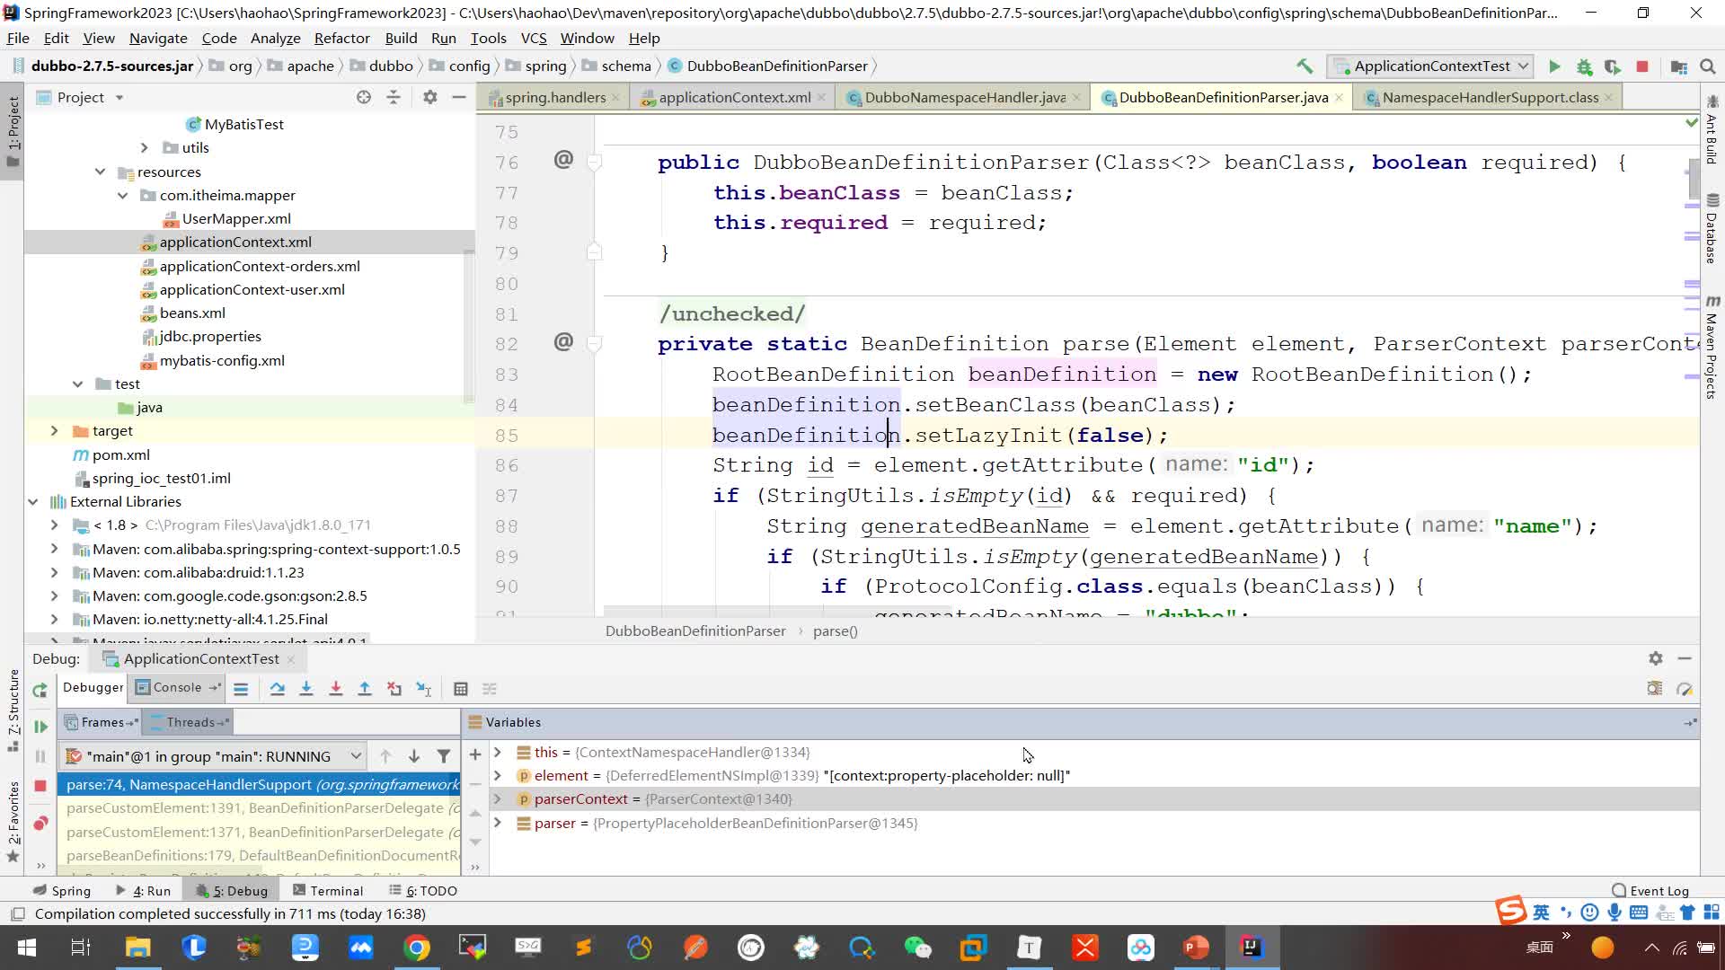Toggle fold marker on line 76

pos(594,163)
